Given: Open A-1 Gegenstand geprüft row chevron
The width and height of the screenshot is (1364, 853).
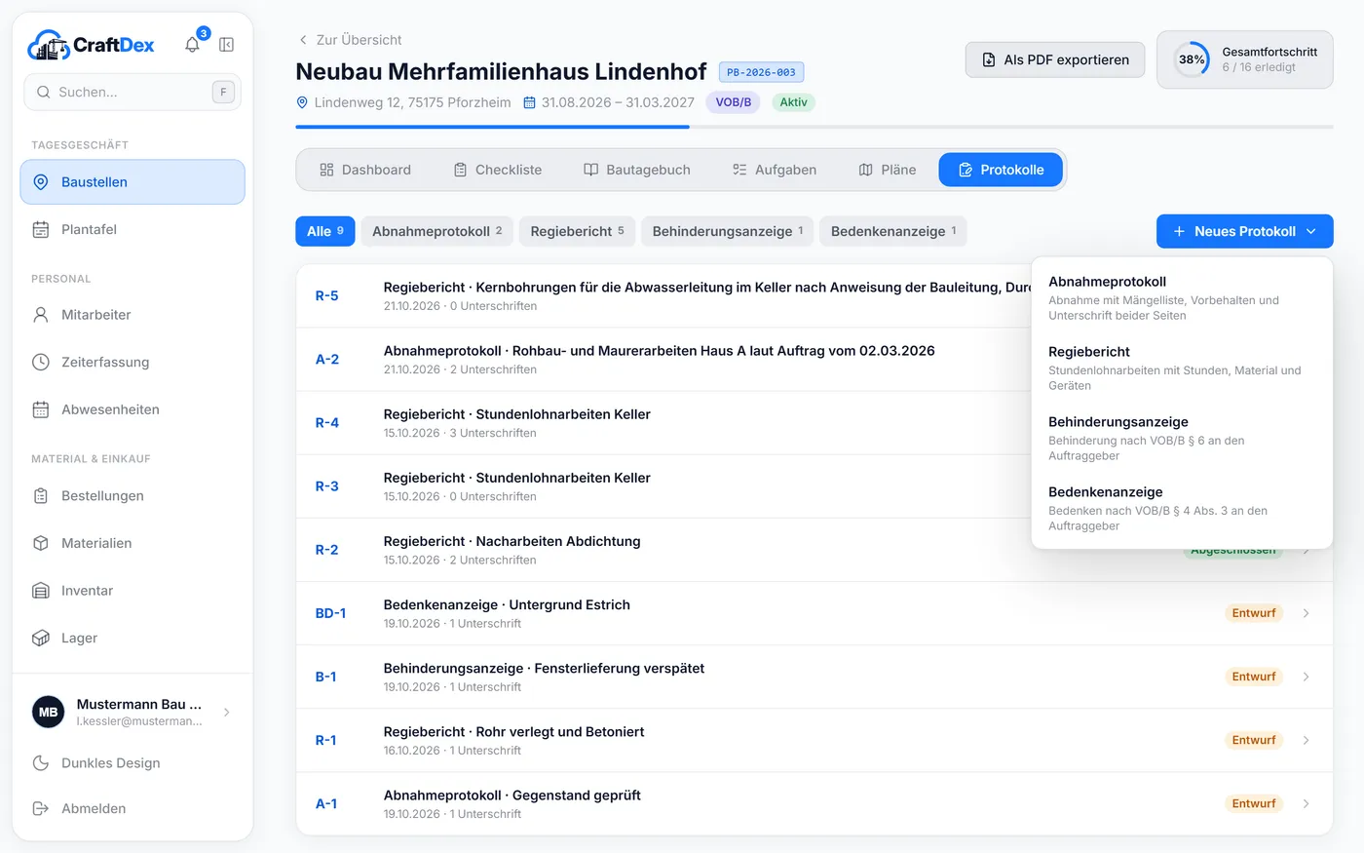Looking at the screenshot, I should 1307,803.
